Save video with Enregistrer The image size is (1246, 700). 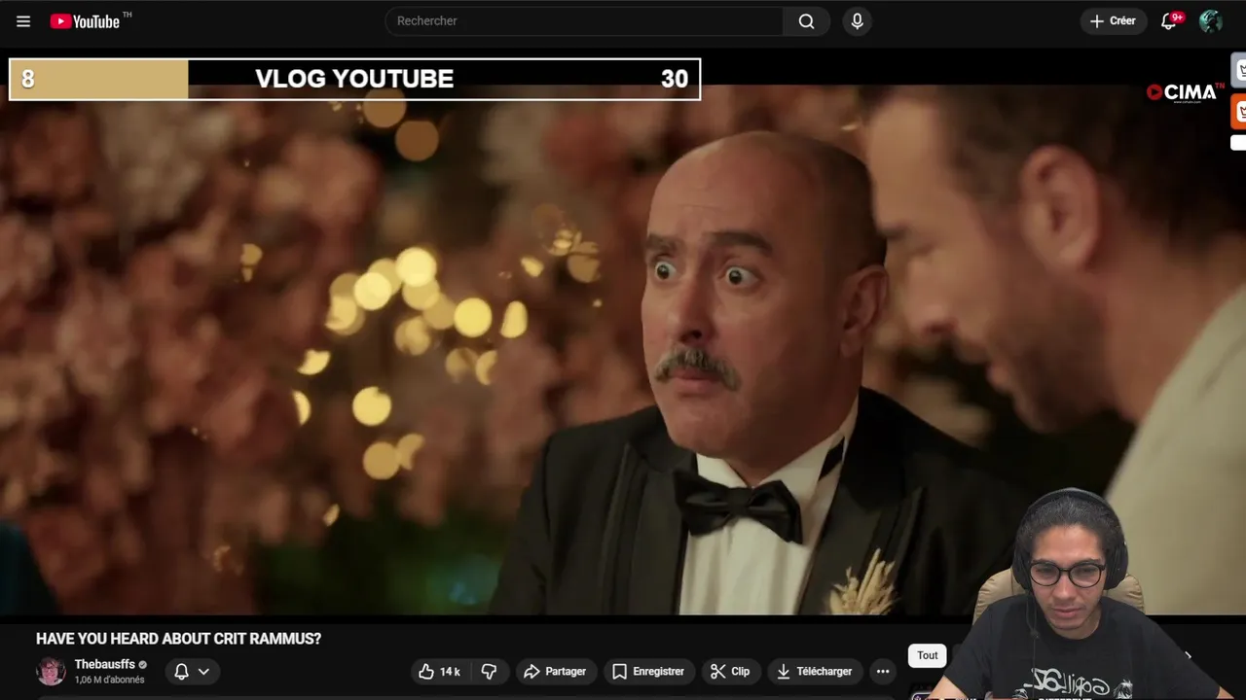coord(648,671)
